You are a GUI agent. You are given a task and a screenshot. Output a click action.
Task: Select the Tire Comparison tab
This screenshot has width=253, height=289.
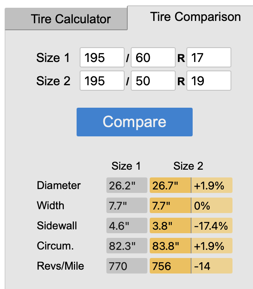190,17
